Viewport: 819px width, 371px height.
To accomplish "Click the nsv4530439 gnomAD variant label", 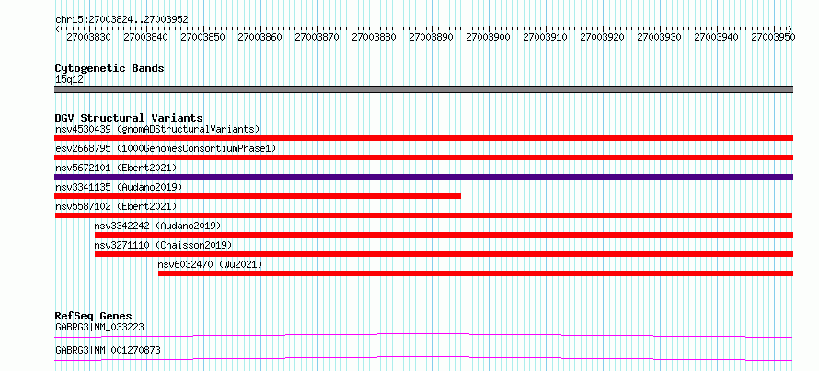I will point(157,129).
